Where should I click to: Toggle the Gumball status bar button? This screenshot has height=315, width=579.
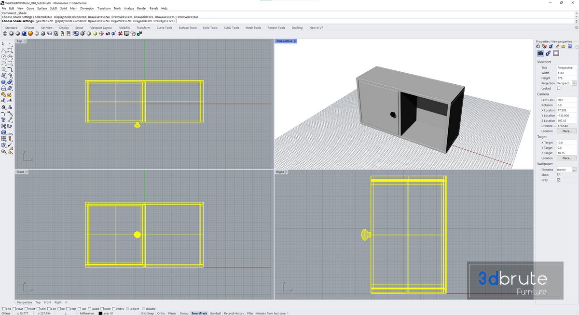click(215, 314)
